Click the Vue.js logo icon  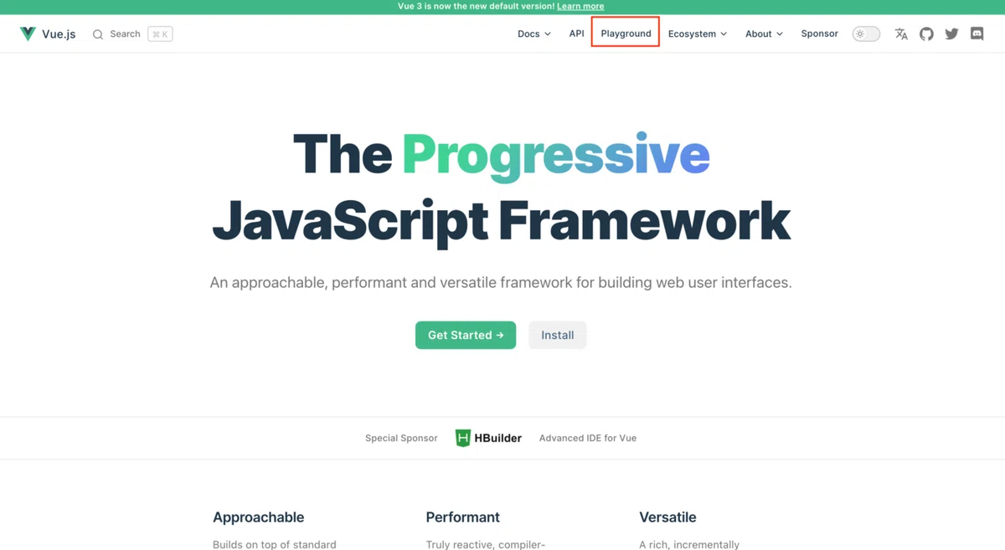28,34
